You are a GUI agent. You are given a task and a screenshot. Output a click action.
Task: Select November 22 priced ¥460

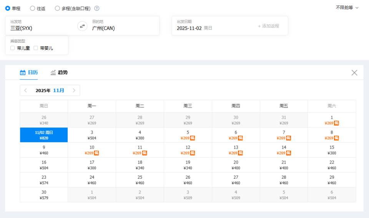(332, 165)
